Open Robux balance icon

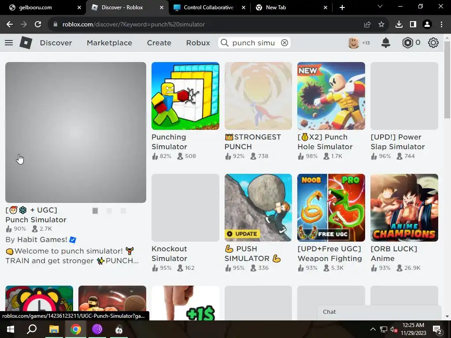click(407, 43)
